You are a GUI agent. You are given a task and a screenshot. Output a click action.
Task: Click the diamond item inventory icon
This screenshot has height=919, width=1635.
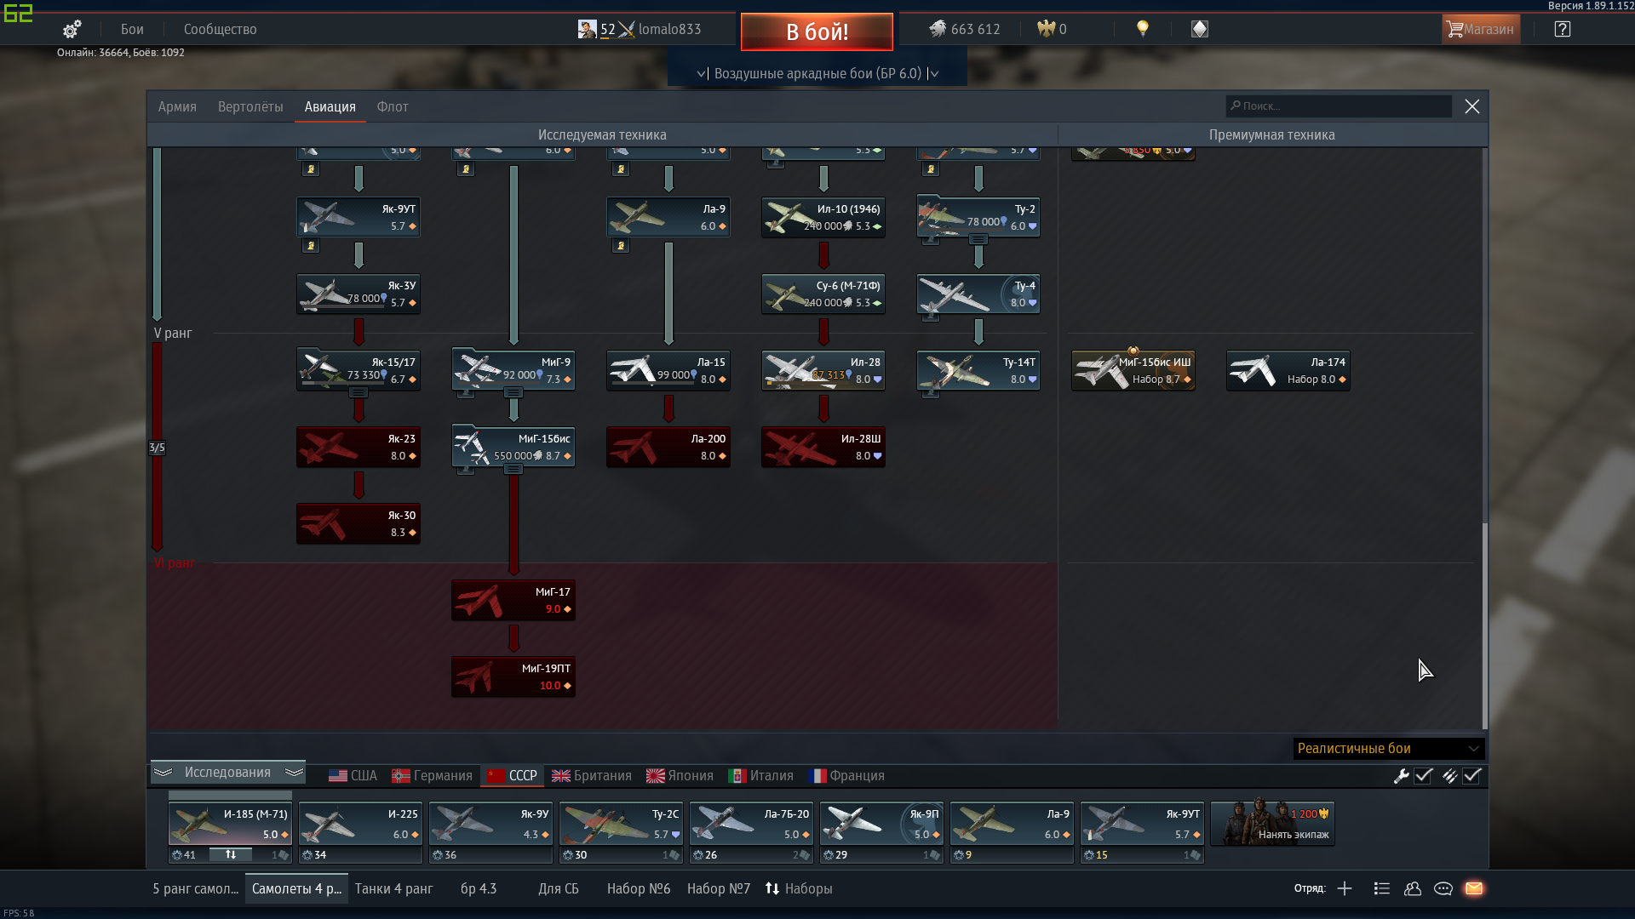[1200, 29]
